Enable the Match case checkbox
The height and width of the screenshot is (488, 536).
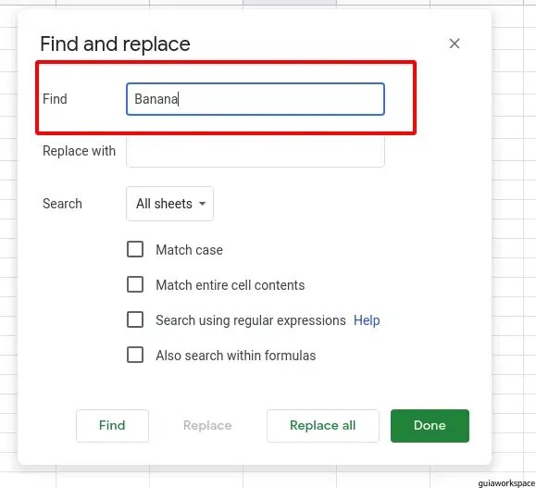(135, 249)
